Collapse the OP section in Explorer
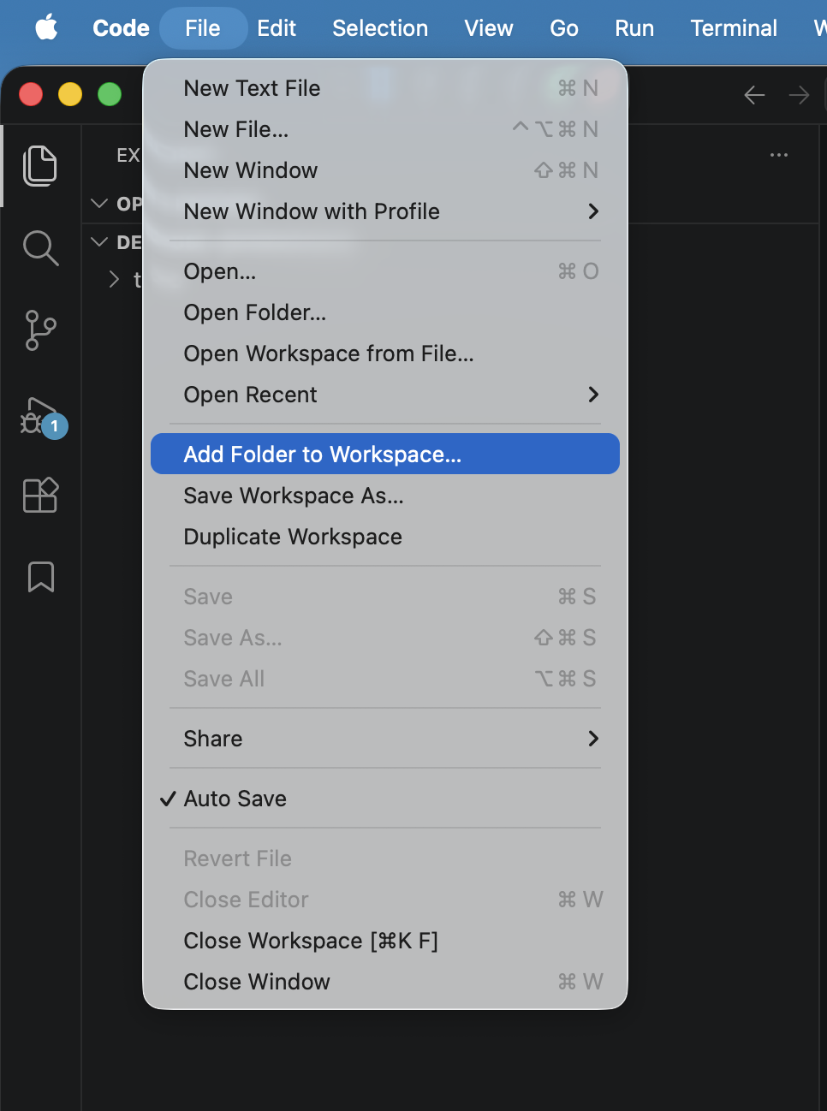This screenshot has height=1111, width=827. [x=99, y=203]
